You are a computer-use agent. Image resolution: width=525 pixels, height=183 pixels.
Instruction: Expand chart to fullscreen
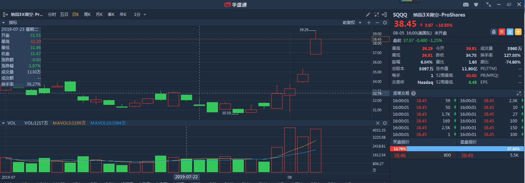pos(377,15)
